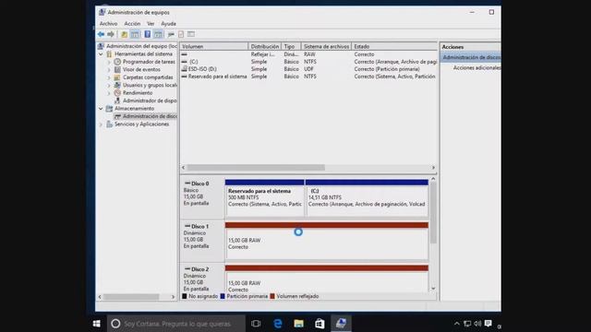Click the Visor de eventos icon
The image size is (591, 332).
click(x=117, y=70)
